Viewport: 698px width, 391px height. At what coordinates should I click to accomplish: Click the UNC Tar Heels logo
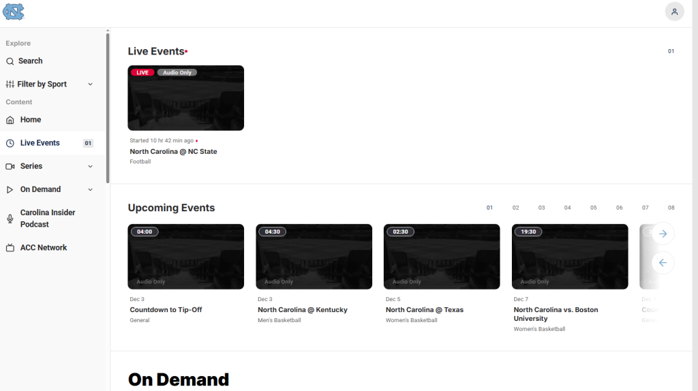point(14,12)
